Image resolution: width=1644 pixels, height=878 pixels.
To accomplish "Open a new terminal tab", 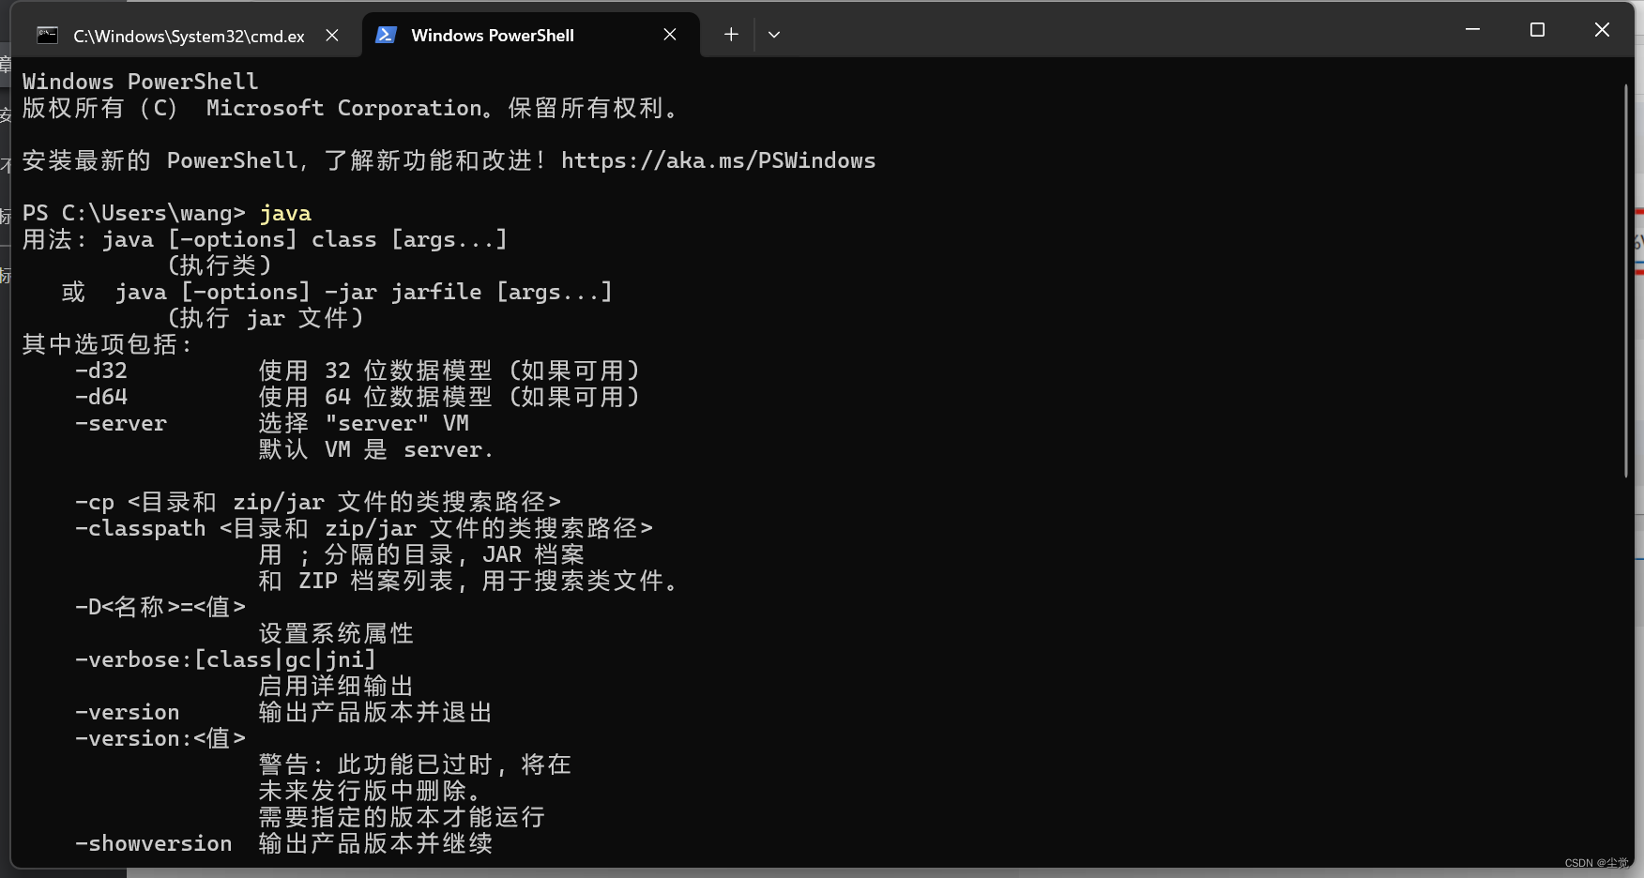I will coord(730,34).
